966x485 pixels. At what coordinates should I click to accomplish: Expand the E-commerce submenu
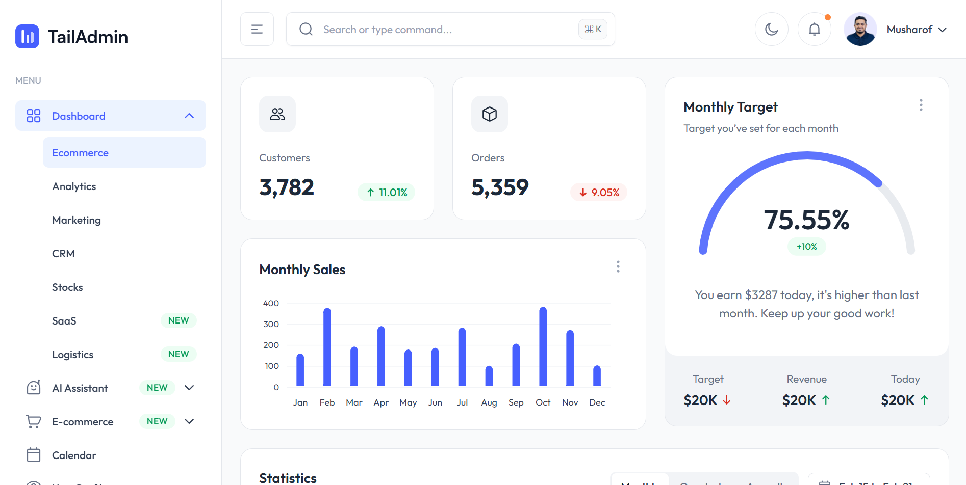(x=189, y=421)
